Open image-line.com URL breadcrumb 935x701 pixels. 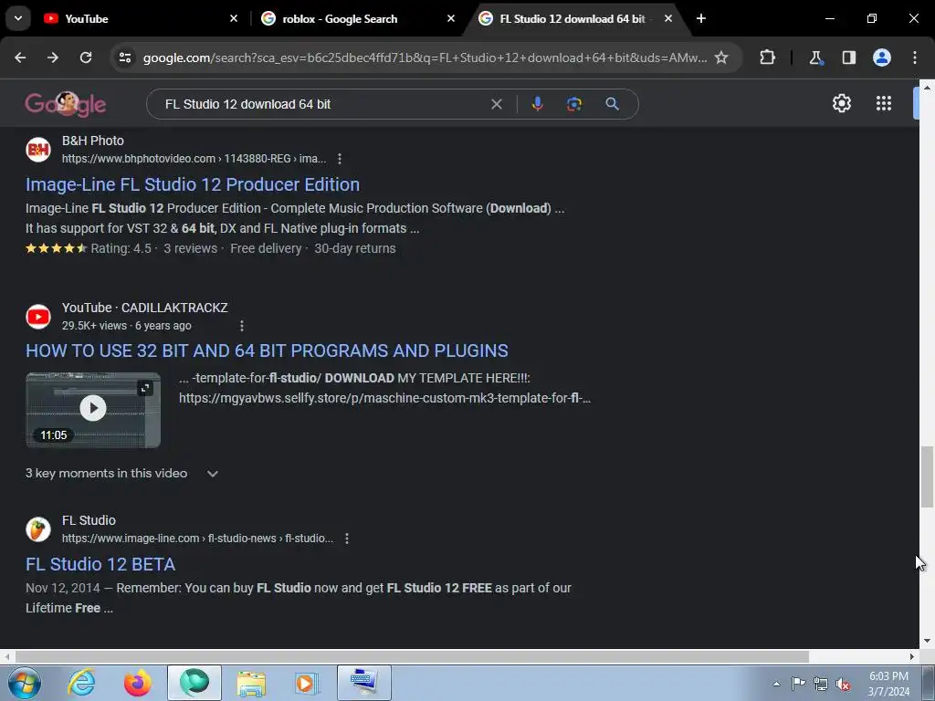tap(197, 539)
